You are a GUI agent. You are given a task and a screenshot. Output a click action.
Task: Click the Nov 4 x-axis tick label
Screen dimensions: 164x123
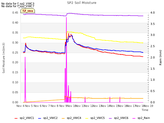[x=20, y=106]
